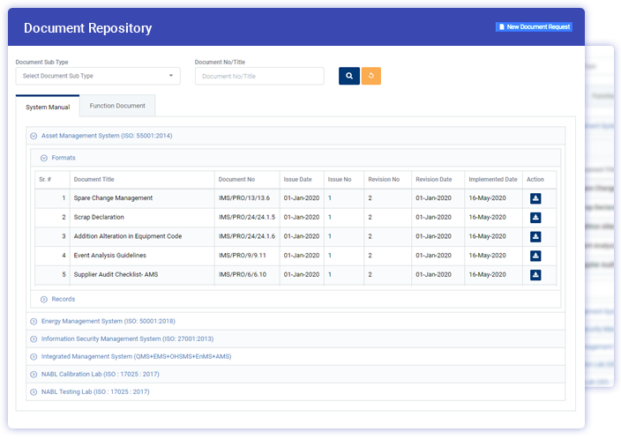Click the blue search icon button
621x439 pixels.
point(348,76)
